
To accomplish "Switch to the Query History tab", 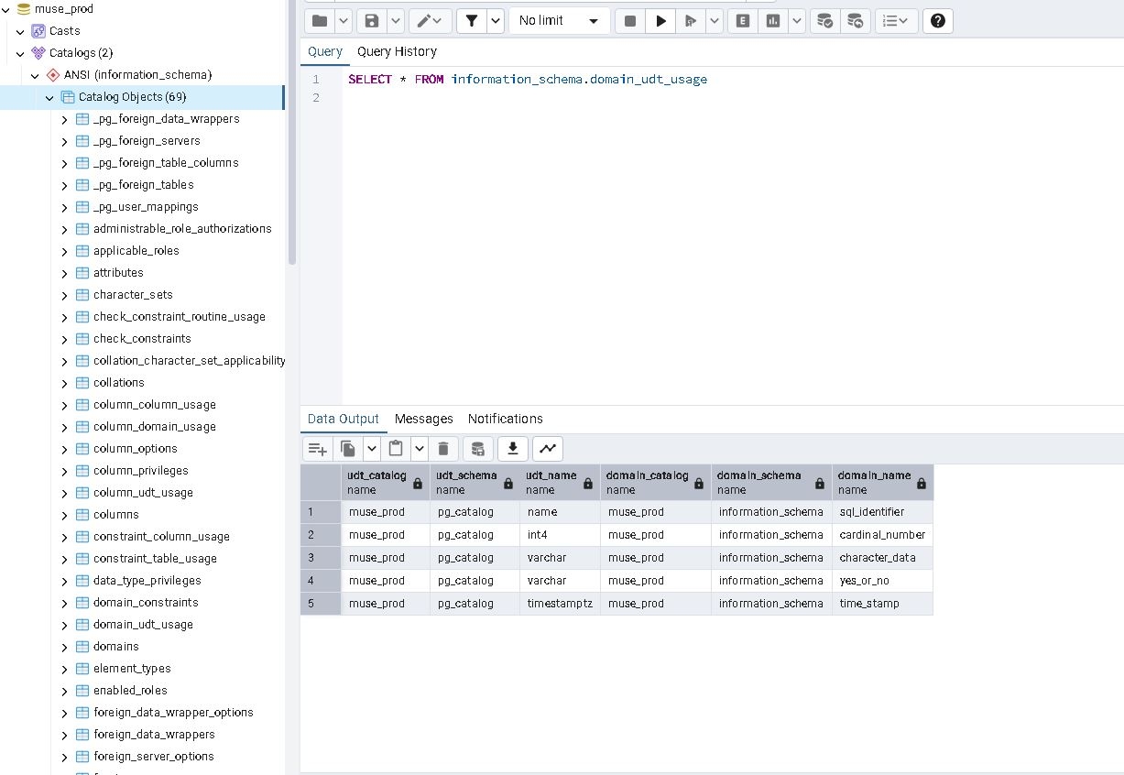I will pyautogui.click(x=397, y=52).
